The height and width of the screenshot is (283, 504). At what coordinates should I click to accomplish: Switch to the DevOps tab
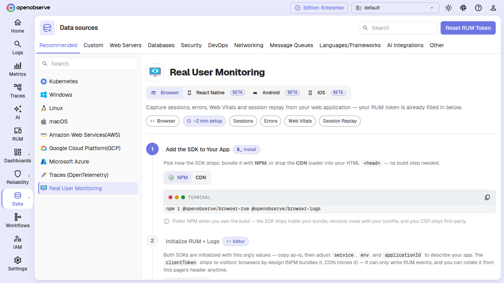pyautogui.click(x=218, y=45)
